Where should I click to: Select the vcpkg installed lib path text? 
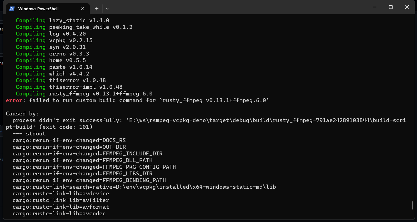144,187
